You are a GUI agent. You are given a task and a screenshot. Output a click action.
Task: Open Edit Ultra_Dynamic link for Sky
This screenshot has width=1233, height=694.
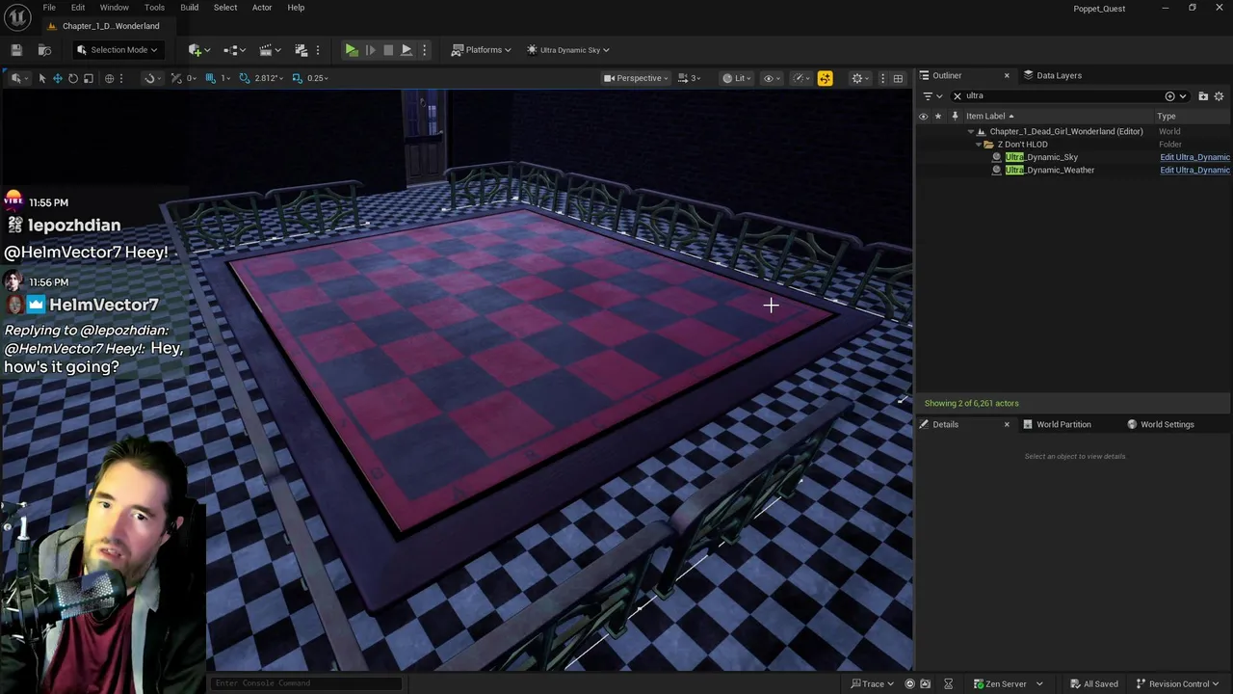[1194, 157]
